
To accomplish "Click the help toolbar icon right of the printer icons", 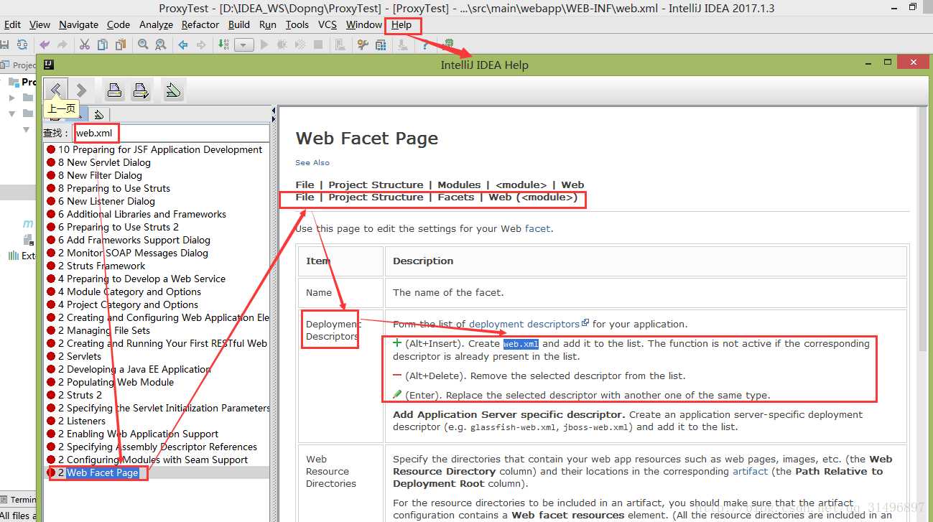I will [173, 90].
